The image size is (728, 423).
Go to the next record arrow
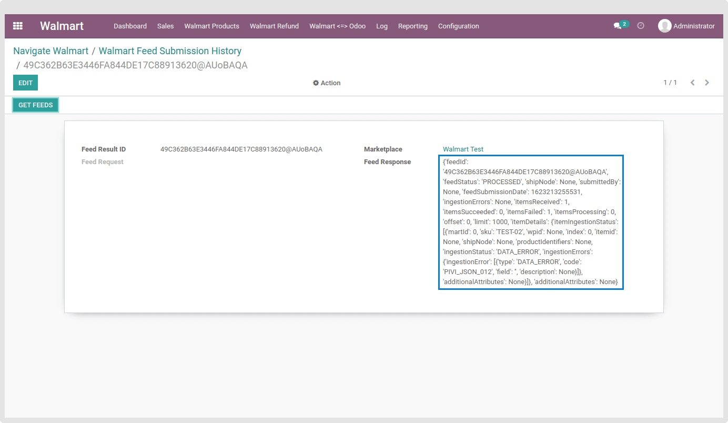coord(707,83)
